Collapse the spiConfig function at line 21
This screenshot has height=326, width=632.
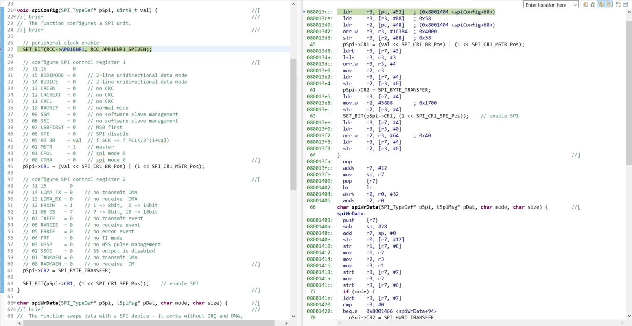[15, 10]
